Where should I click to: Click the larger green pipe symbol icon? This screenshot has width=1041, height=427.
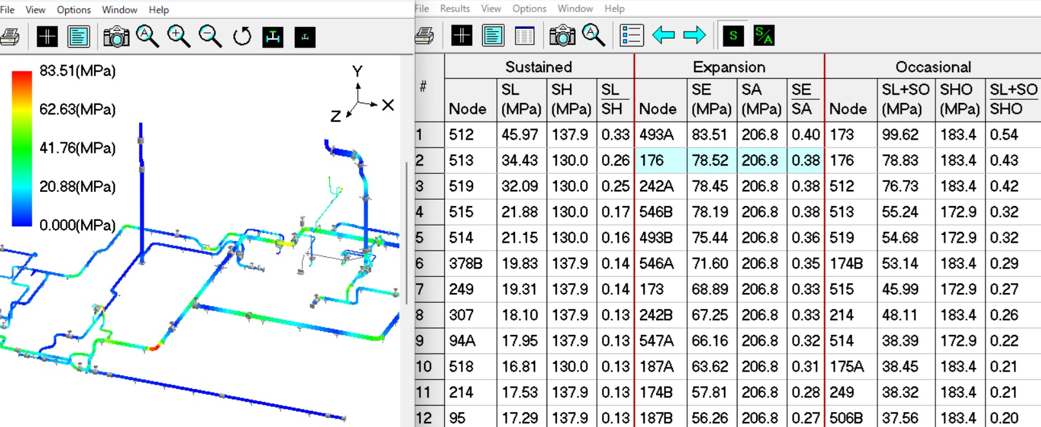tap(273, 37)
